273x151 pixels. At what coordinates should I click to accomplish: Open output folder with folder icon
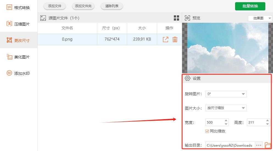(x=268, y=145)
